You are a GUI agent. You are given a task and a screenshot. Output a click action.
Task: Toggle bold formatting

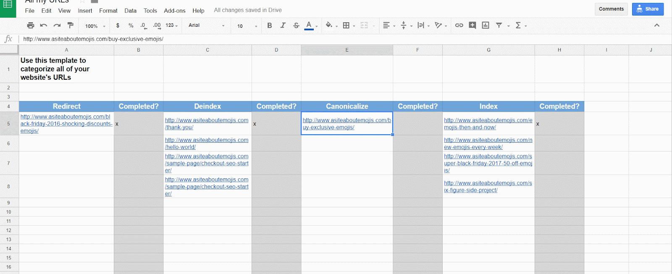tap(270, 26)
